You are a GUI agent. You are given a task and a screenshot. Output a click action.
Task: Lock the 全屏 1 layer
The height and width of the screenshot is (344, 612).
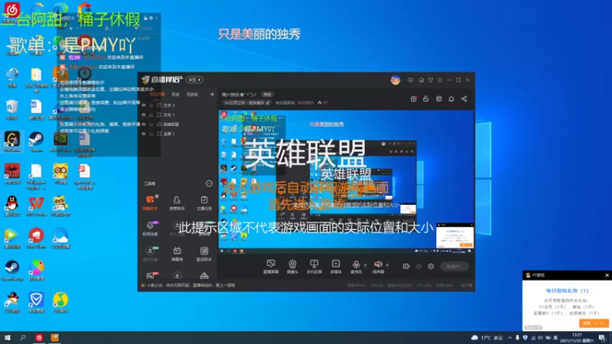151,134
